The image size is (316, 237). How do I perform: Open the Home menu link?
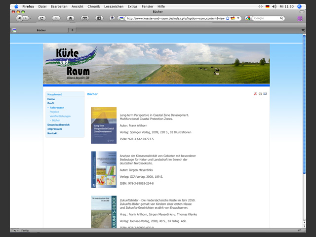51,99
